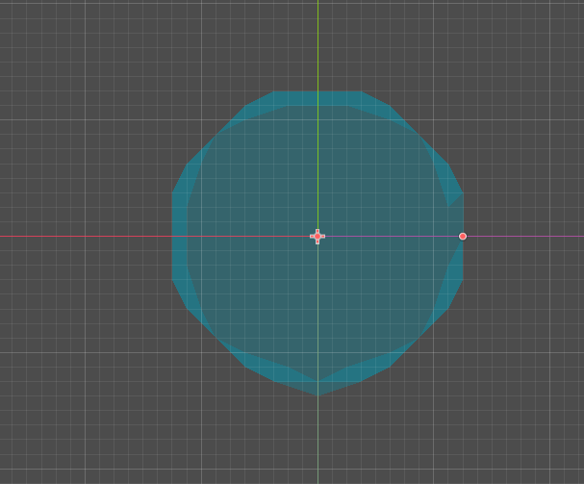Click the top-left corner vertex of outer polygon

(274, 91)
